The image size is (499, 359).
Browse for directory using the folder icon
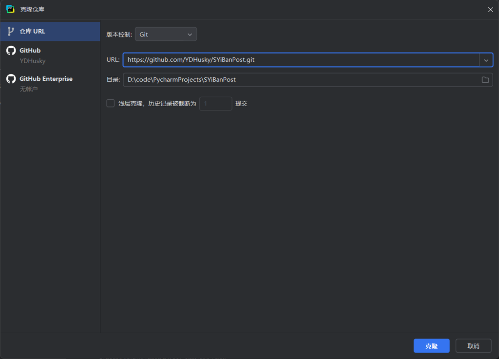pyautogui.click(x=485, y=80)
